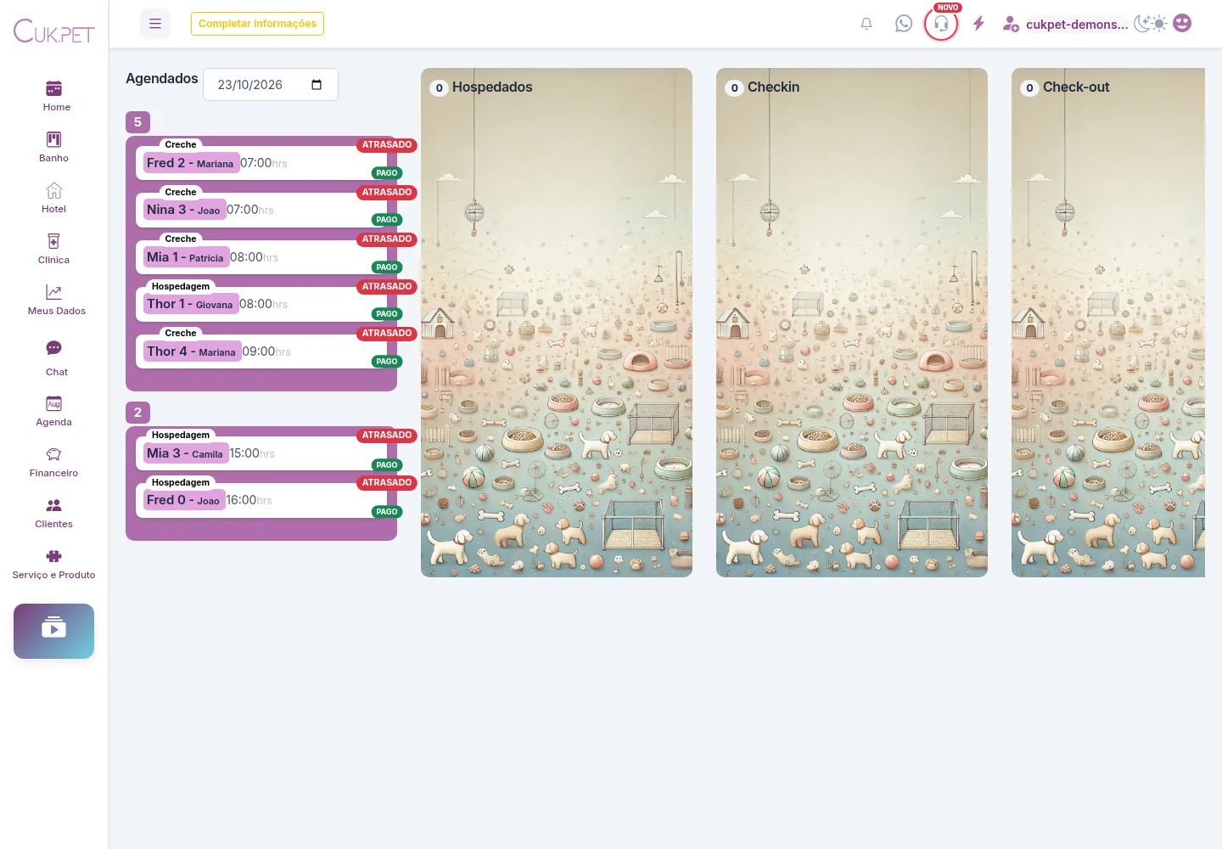Click ATRASADO badge on Mia 3 card
The image size is (1222, 849).
pyautogui.click(x=387, y=436)
